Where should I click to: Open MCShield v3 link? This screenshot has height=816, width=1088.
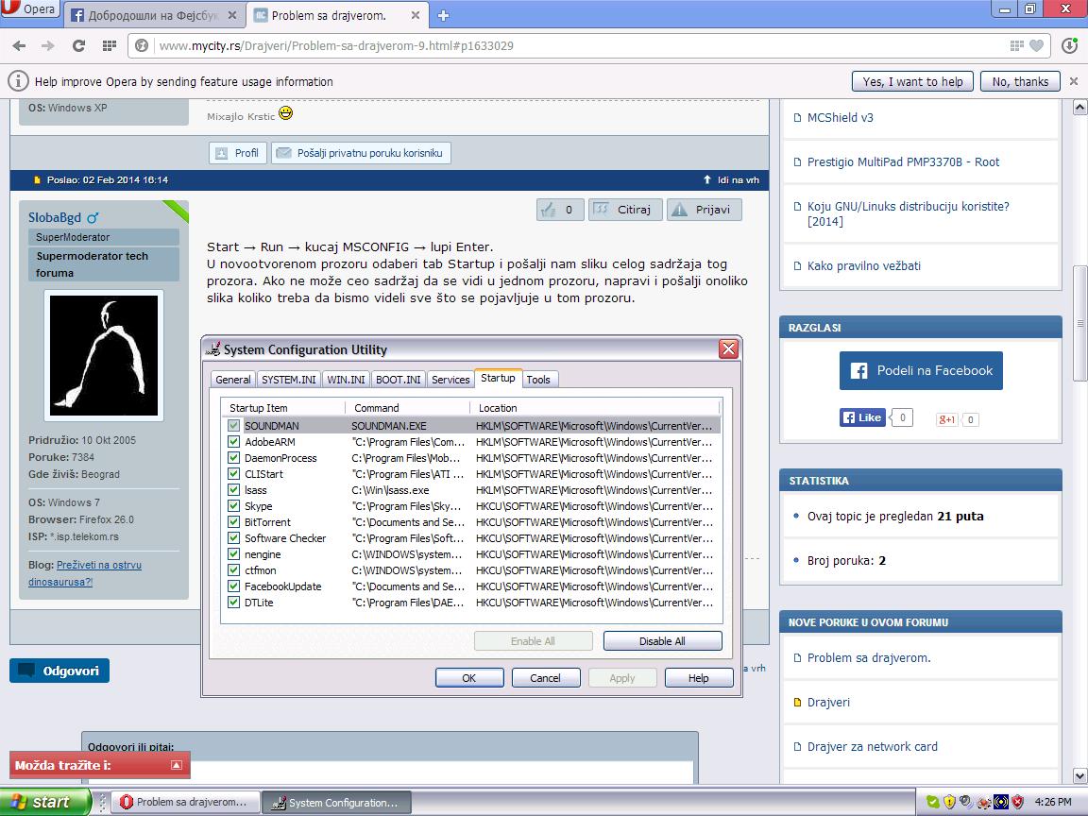[841, 117]
